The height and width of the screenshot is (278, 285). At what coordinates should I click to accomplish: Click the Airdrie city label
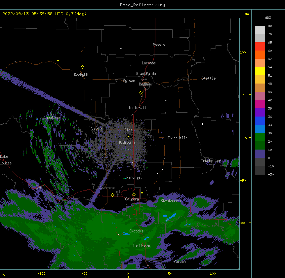pyautogui.click(x=133, y=177)
